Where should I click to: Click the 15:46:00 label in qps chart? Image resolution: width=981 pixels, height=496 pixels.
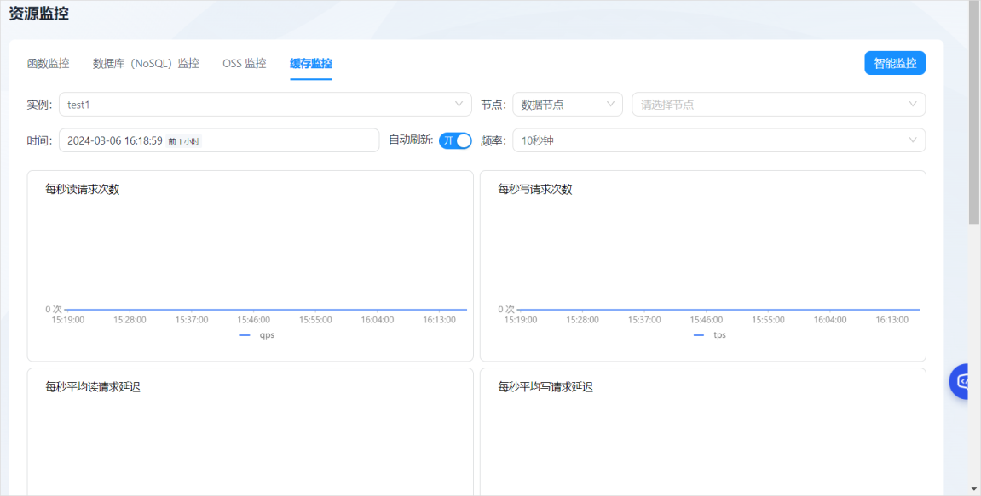(x=253, y=319)
